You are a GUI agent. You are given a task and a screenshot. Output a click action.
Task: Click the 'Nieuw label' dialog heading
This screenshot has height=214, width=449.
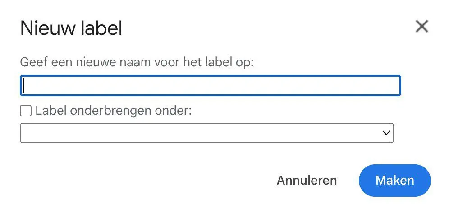71,28
